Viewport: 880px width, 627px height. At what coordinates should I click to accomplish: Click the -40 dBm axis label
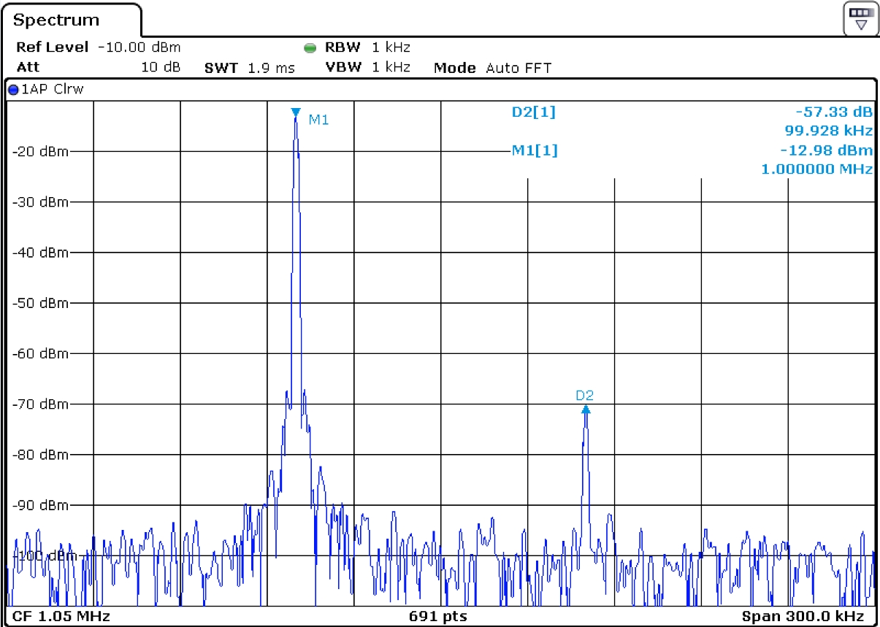click(x=40, y=253)
